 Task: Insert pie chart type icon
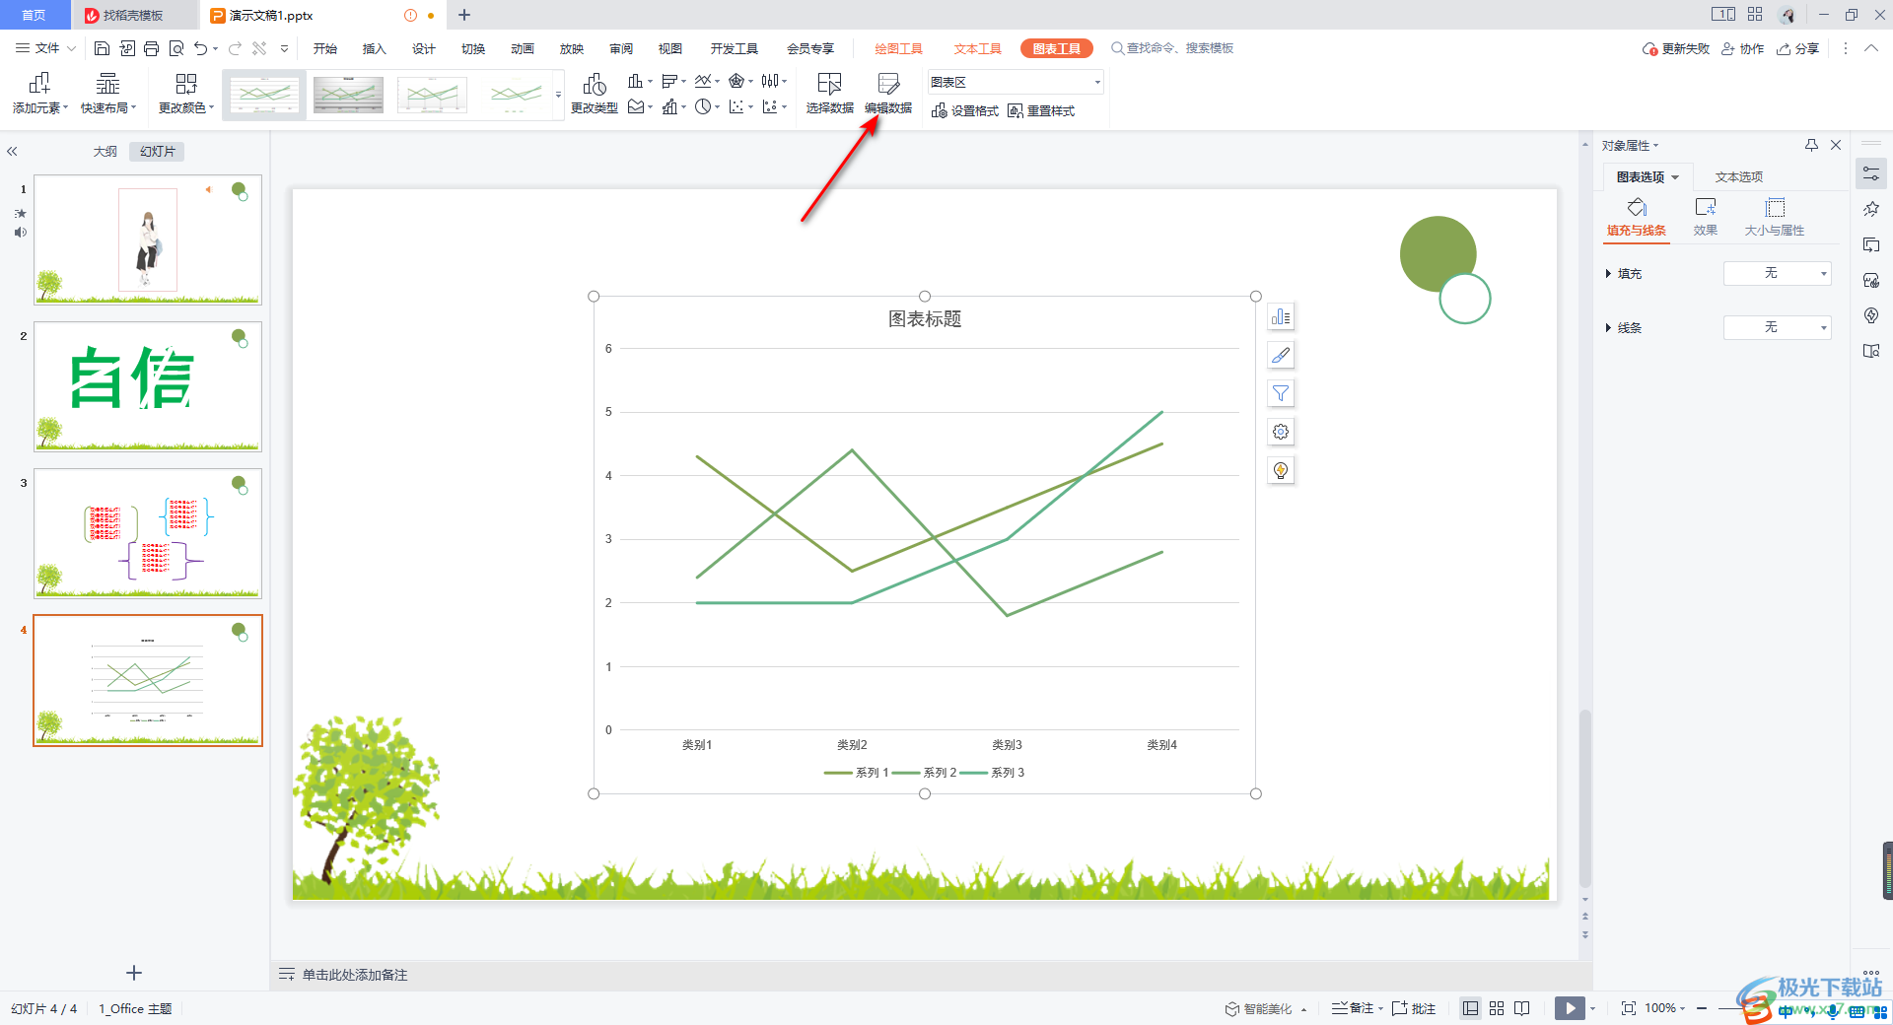pos(703,106)
